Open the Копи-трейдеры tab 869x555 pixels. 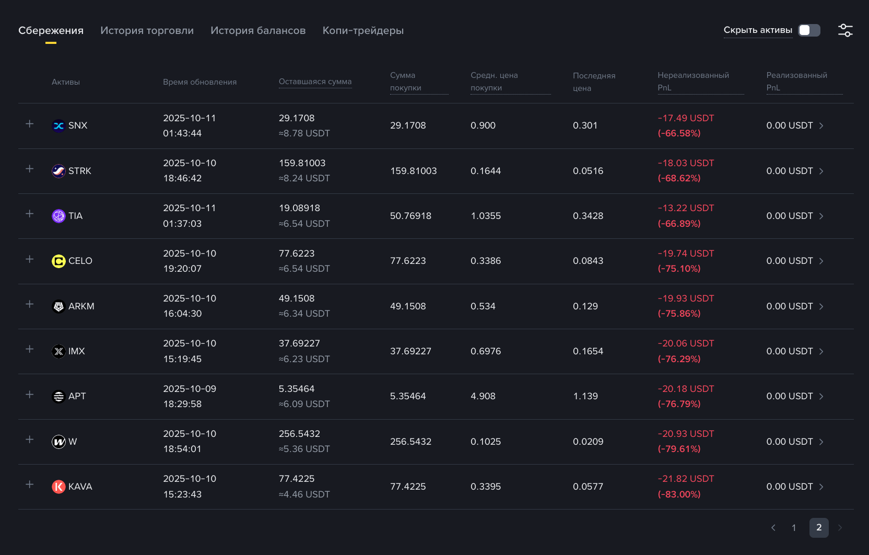363,31
